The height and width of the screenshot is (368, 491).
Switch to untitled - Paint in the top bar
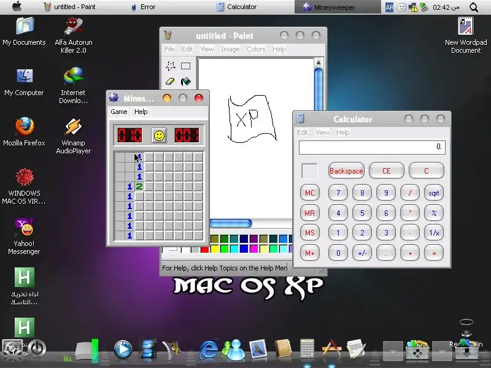(69, 7)
